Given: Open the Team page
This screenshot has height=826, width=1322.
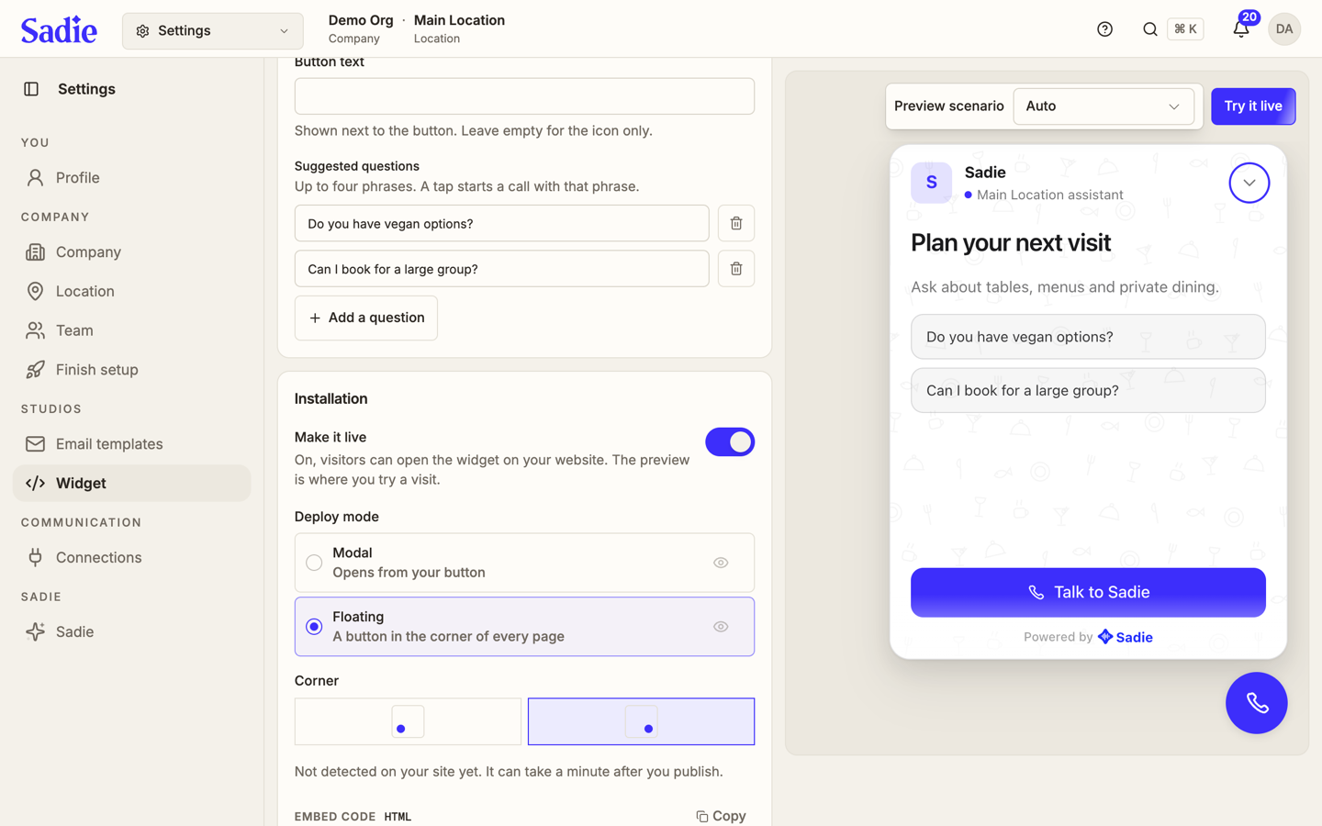Looking at the screenshot, I should click(x=131, y=330).
